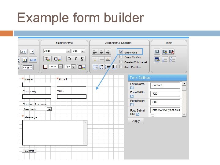
Task: Insert image element icon
Action: pos(24,60)
